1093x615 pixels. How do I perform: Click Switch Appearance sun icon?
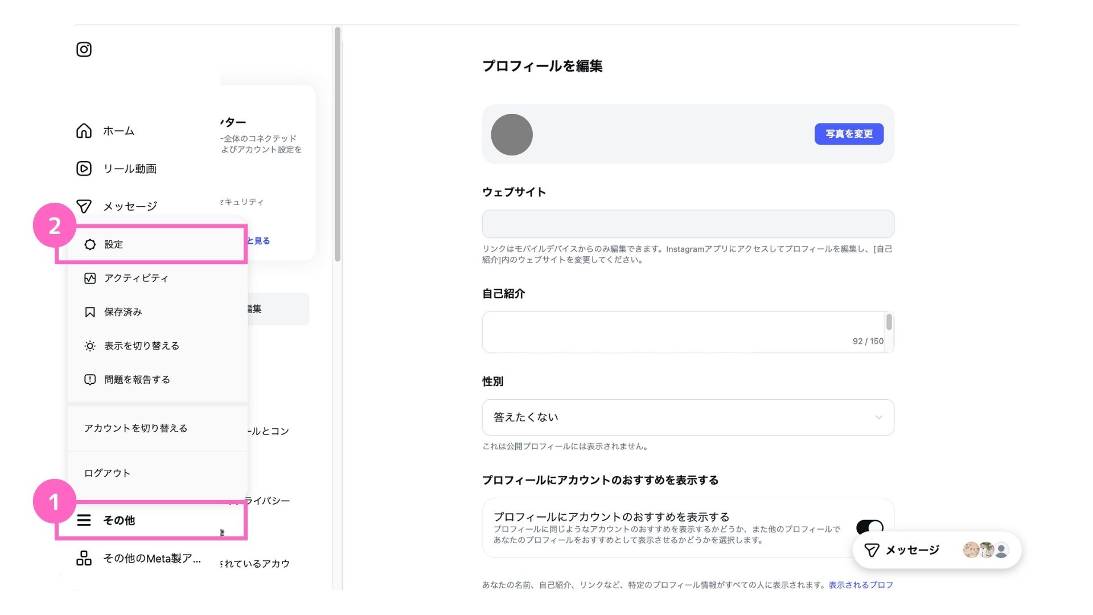point(90,346)
